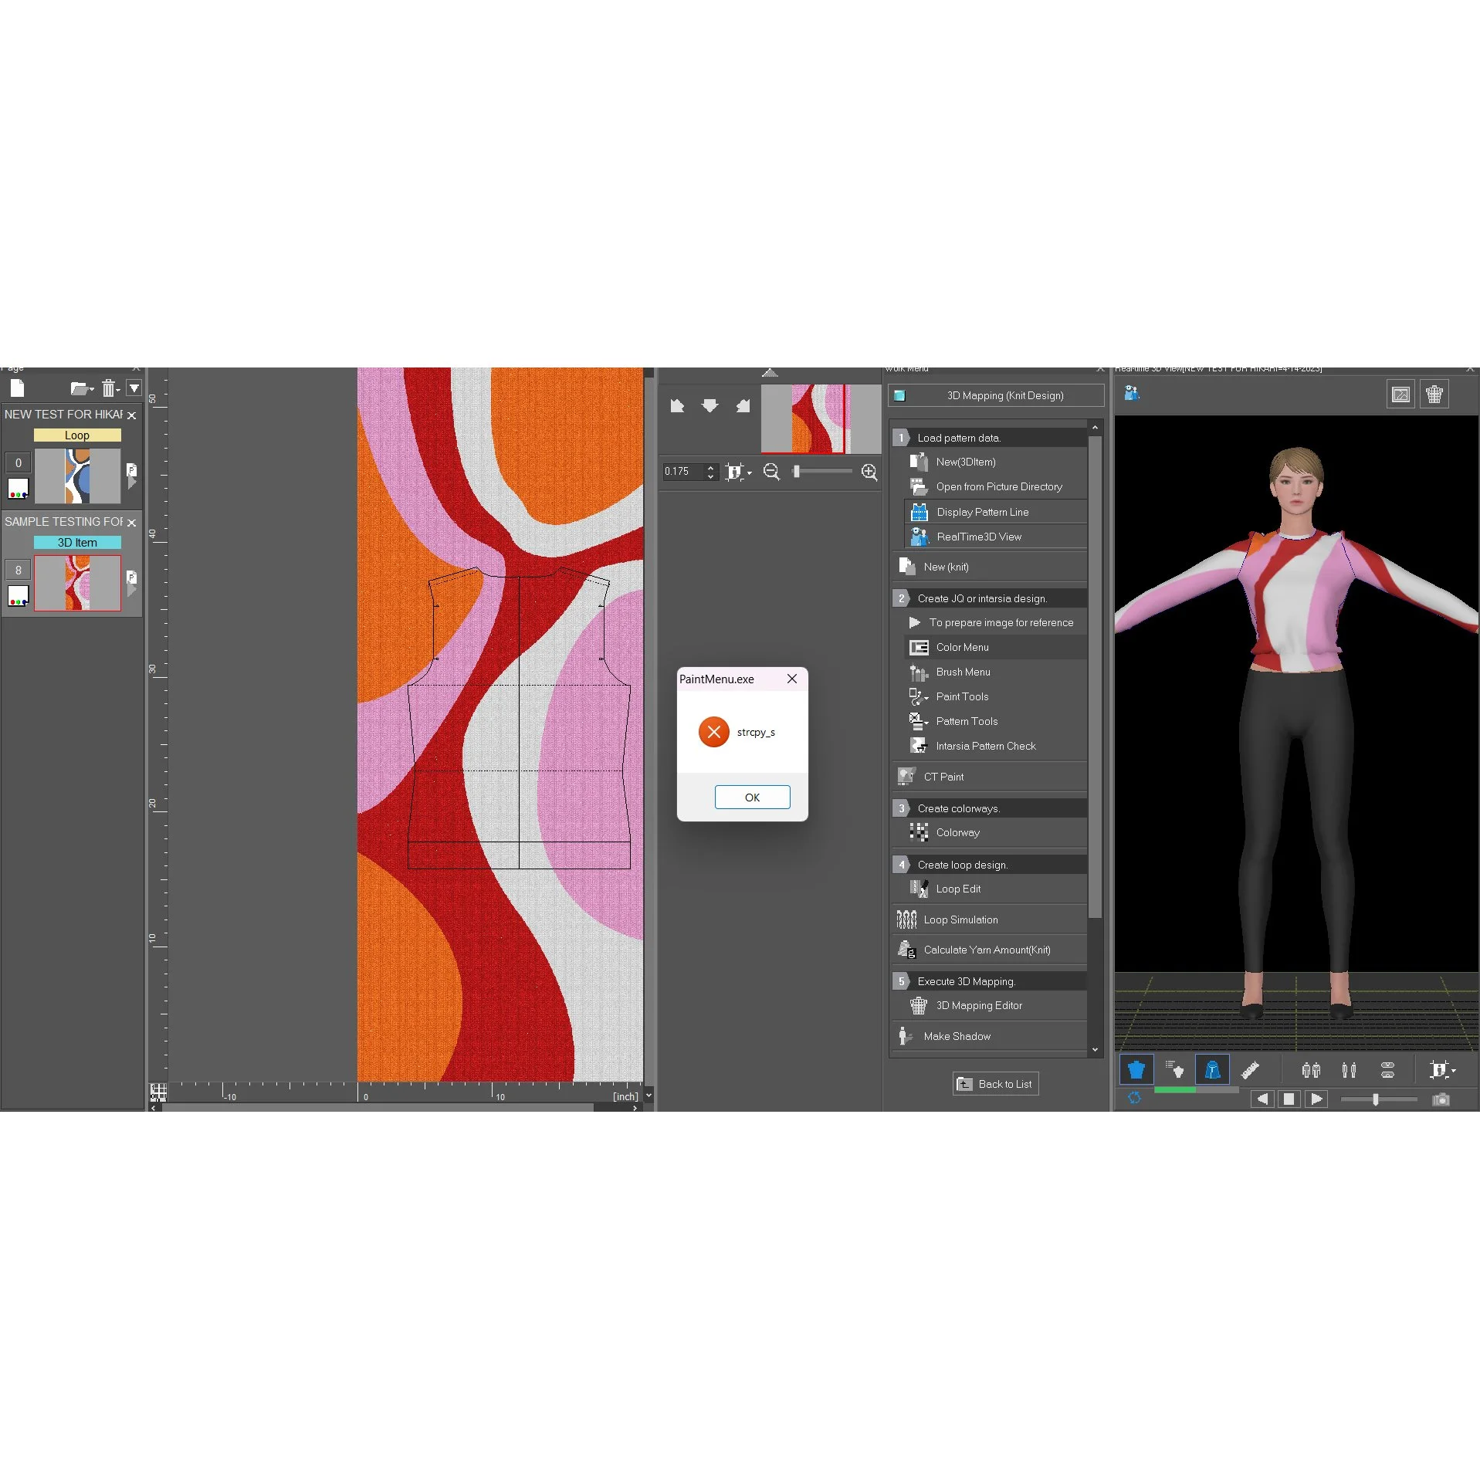Open color palette icon for page 8
The width and height of the screenshot is (1480, 1480).
point(18,596)
